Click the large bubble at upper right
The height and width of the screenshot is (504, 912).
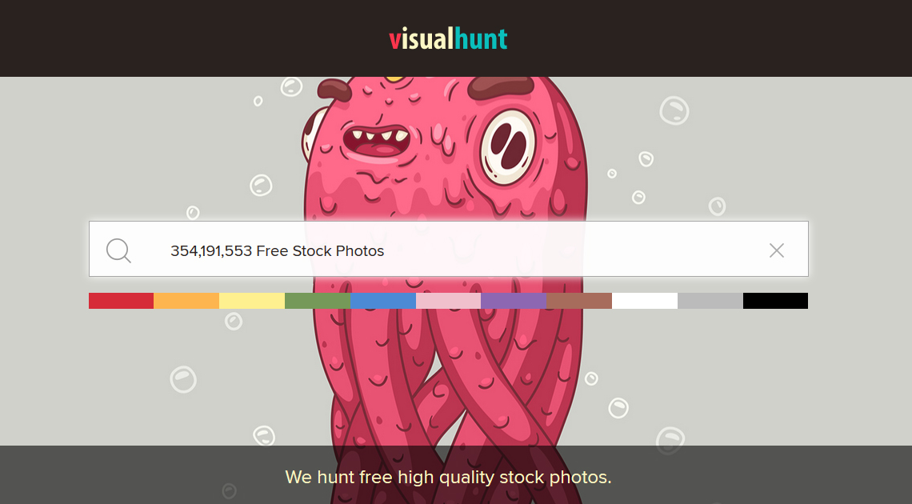[674, 110]
